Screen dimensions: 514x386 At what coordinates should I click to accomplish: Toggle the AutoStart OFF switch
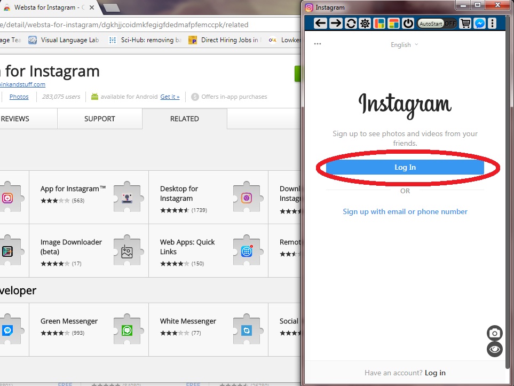coord(437,23)
